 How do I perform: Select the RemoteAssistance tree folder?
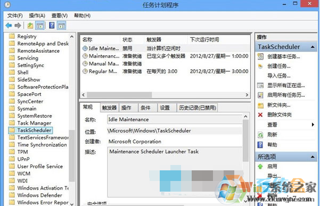coord(35,51)
